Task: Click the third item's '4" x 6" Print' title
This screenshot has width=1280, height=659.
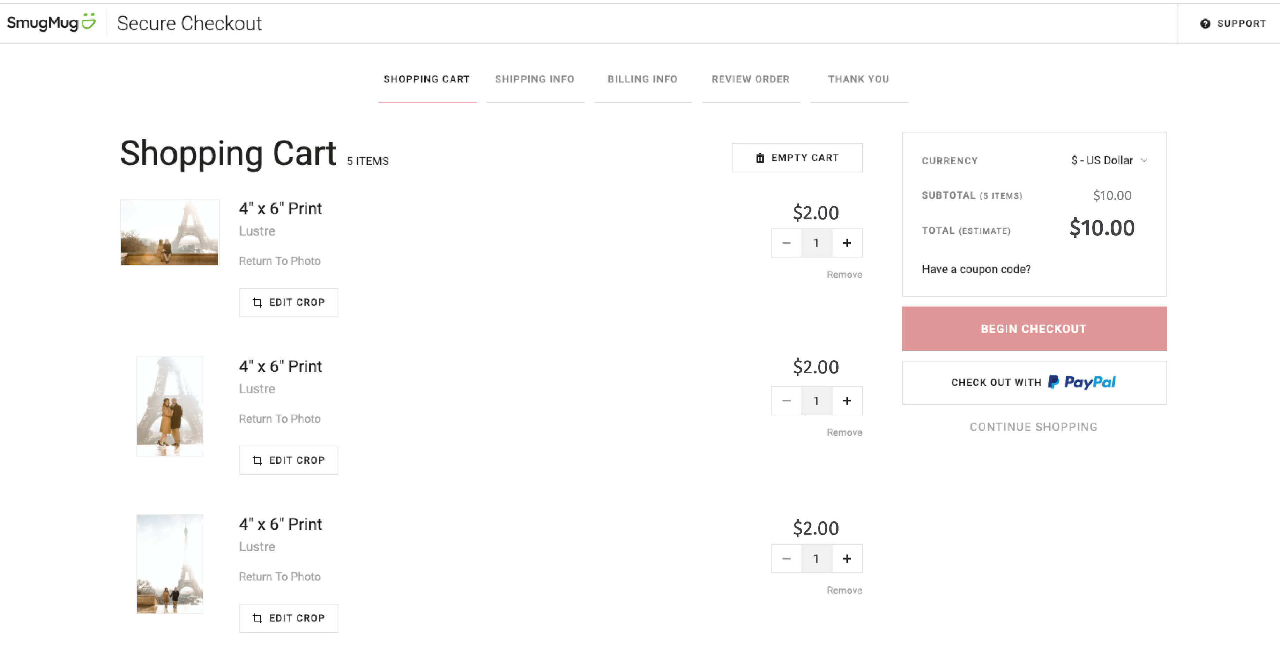Action: 280,524
